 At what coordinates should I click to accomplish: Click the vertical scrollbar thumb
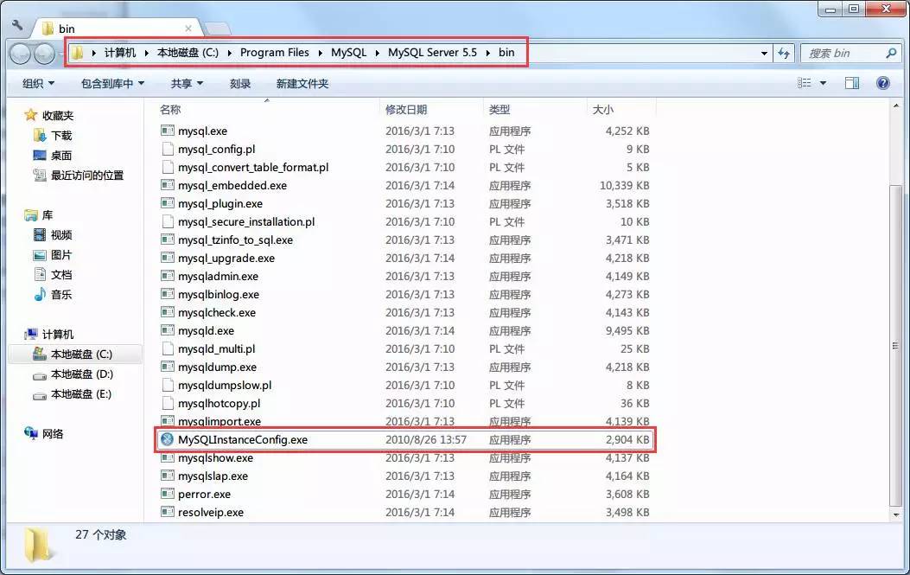(895, 346)
